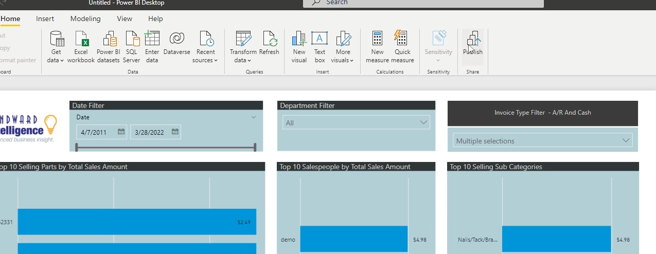Create a New measure
This screenshot has width=656, height=254.
coord(377,47)
